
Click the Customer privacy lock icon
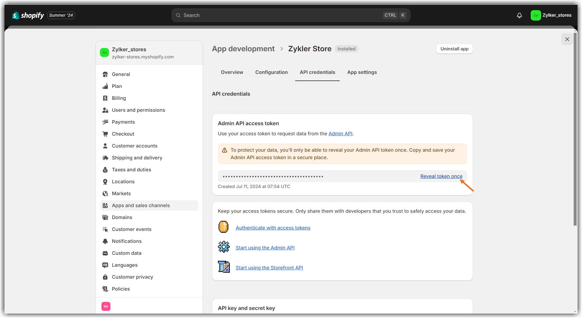[105, 277]
